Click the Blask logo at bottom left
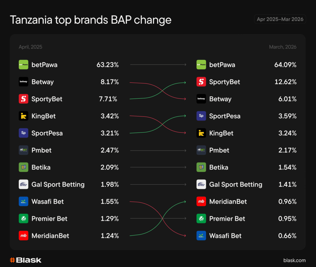This screenshot has height=267, width=316. (26, 260)
